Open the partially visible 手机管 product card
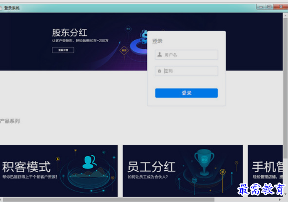This screenshot has height=202, width=288. point(265,171)
